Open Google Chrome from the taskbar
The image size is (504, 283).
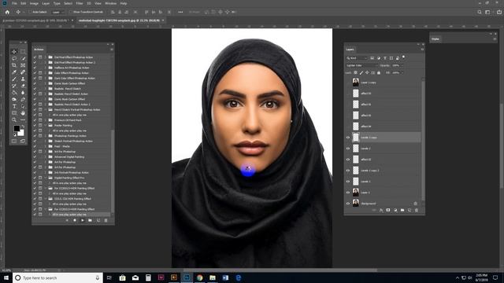(x=199, y=277)
